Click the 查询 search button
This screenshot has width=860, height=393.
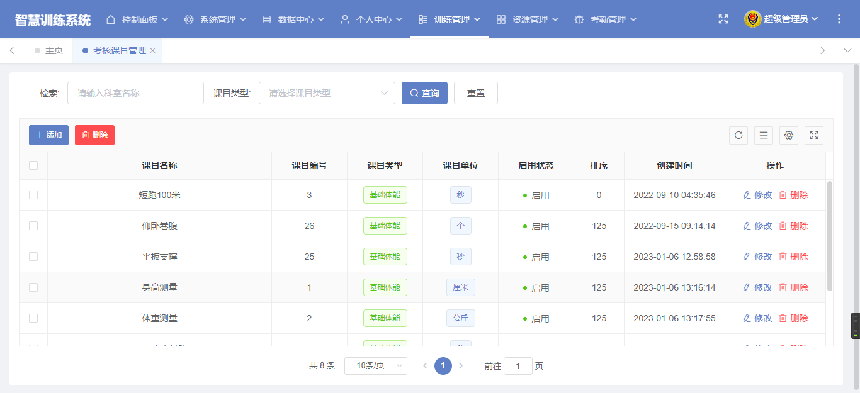point(424,93)
